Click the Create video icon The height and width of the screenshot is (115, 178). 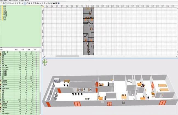[x=56, y=3]
